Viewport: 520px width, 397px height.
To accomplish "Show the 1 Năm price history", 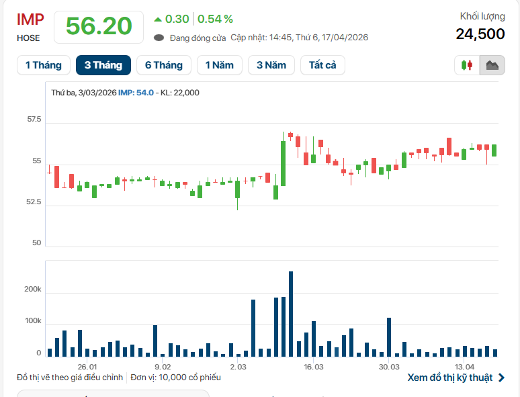I will point(219,65).
